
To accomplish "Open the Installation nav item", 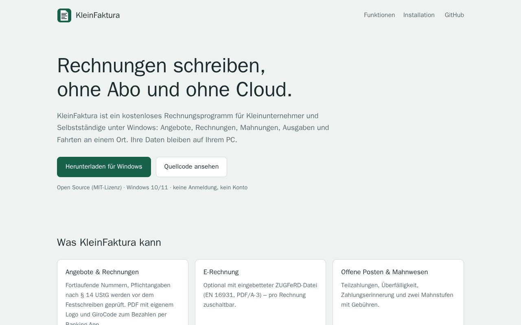I will 419,15.
